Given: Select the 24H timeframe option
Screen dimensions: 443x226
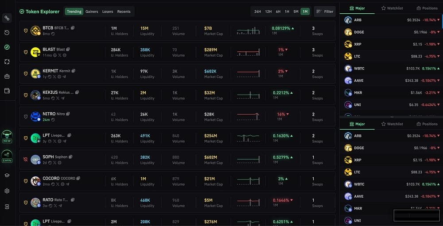Looking at the screenshot, I should [257, 11].
